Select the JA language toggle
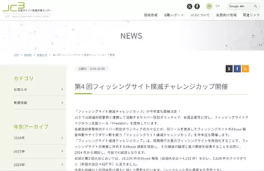Screen dimensions: 264x171 click(209, 7)
